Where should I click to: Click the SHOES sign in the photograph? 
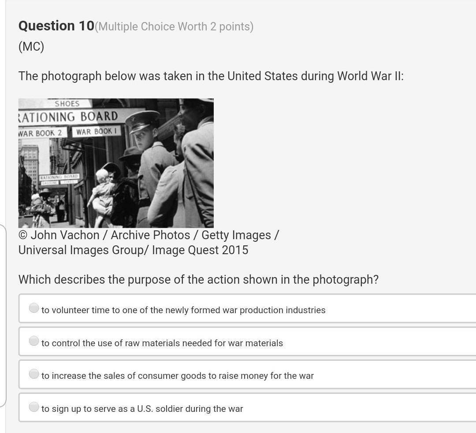67,104
